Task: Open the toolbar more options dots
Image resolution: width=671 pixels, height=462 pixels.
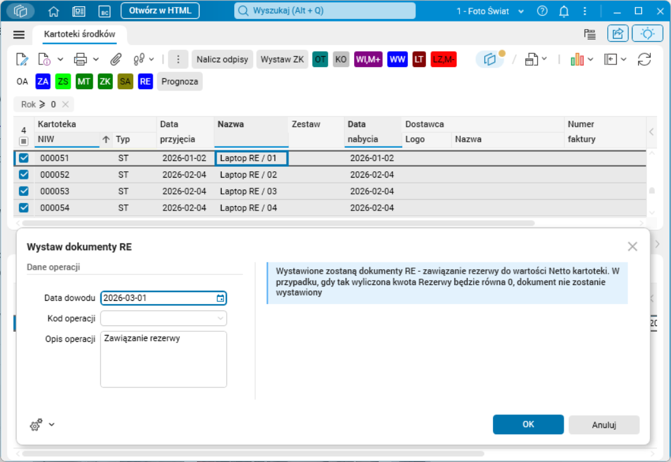Action: click(x=179, y=59)
